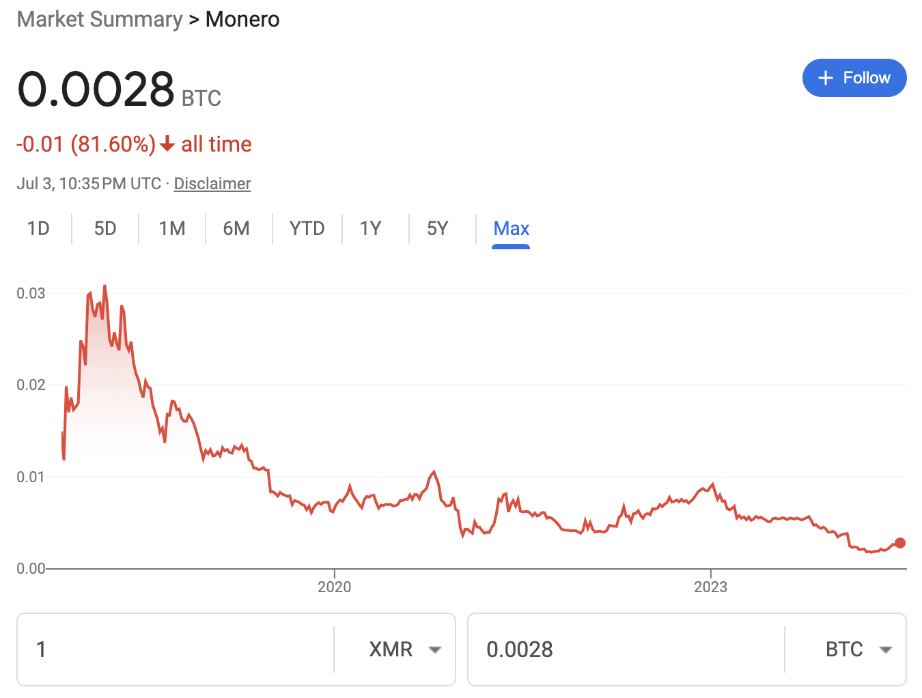Open the XMR currency dropdown arrow
Image resolution: width=922 pixels, height=698 pixels.
click(x=434, y=650)
